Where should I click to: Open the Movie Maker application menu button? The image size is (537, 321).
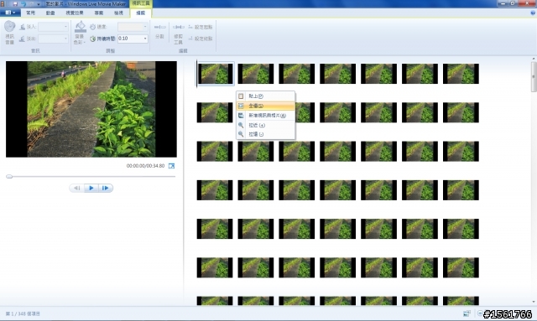10,13
